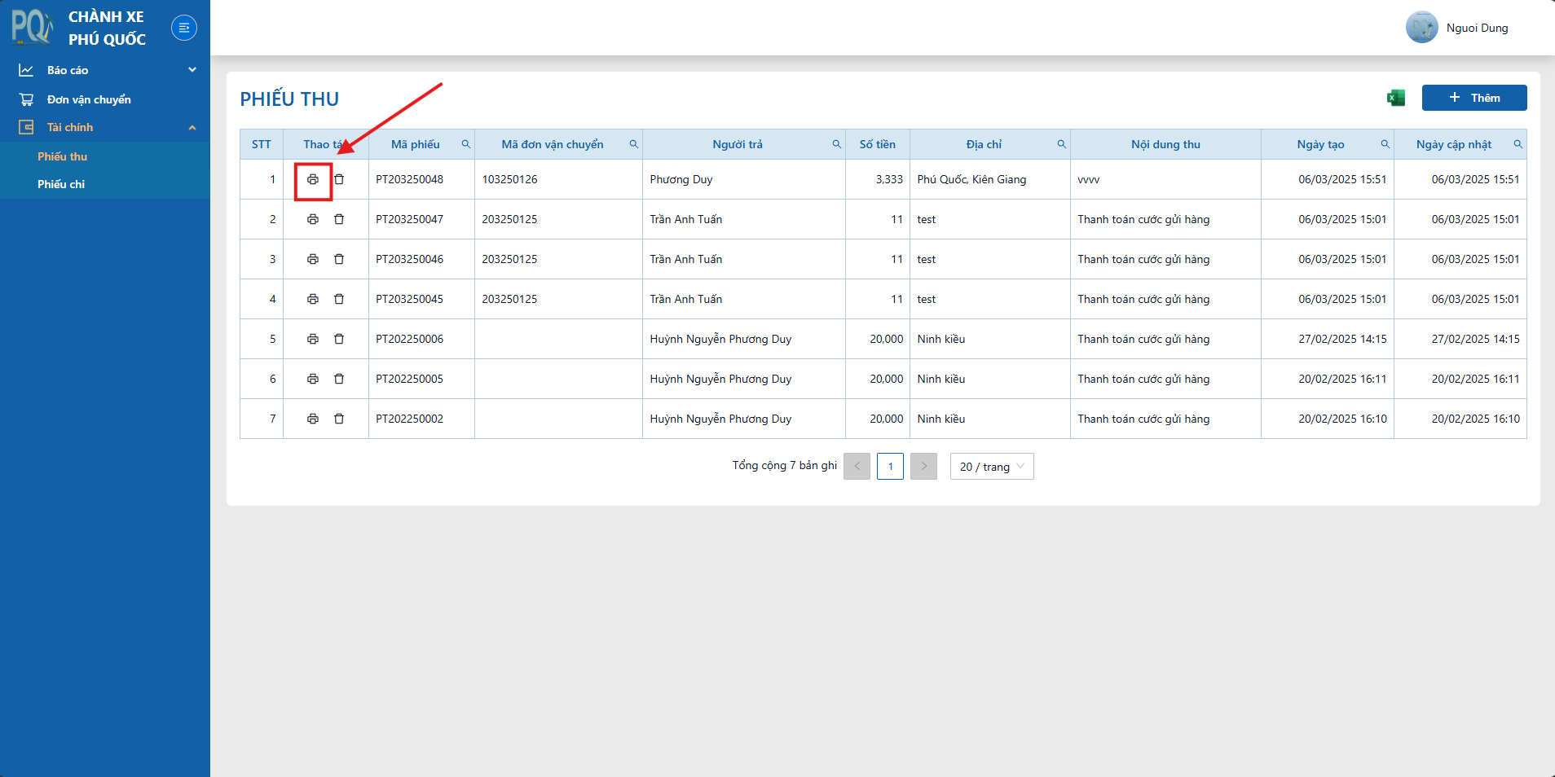Search in the Mã phiếu column
This screenshot has width=1555, height=777.
click(466, 144)
